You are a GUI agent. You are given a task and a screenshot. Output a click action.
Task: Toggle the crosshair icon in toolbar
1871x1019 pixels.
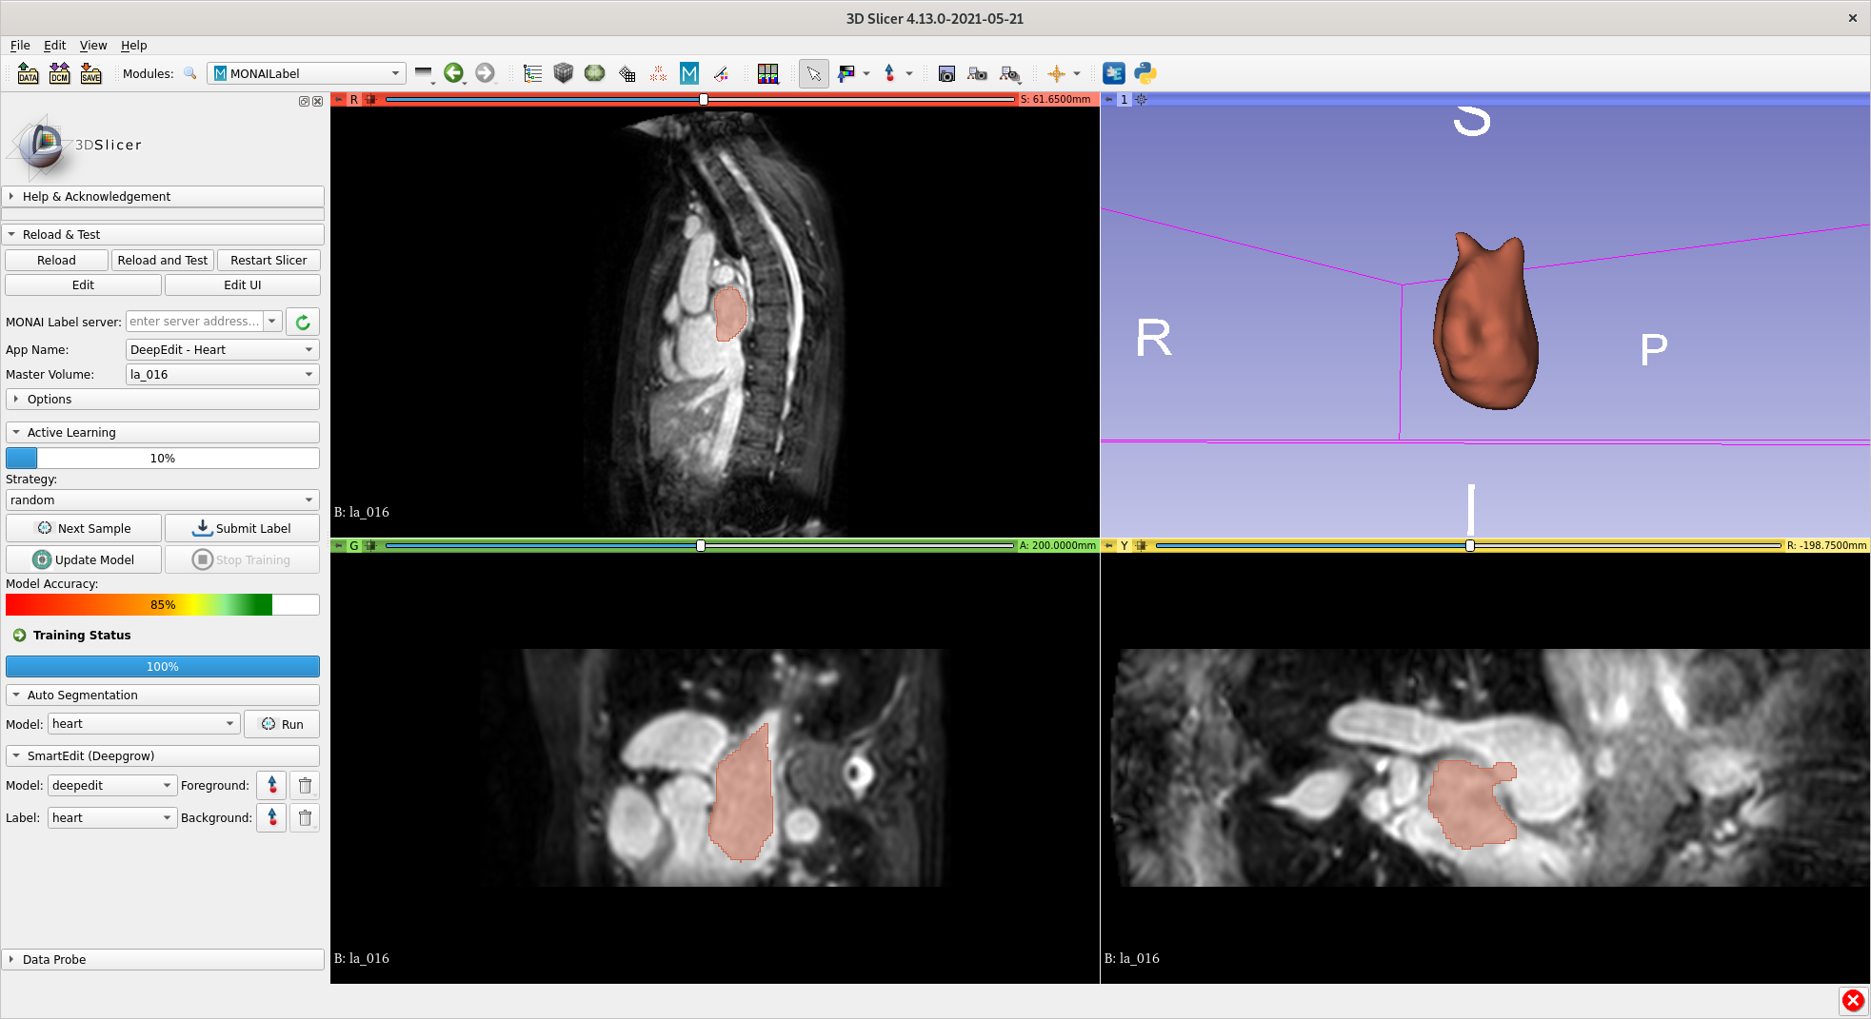(1056, 73)
